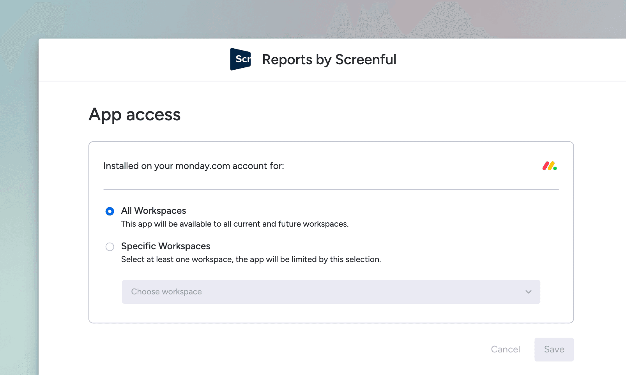Expand workspace list using the chevron arrow
This screenshot has height=375, width=626.
[528, 292]
